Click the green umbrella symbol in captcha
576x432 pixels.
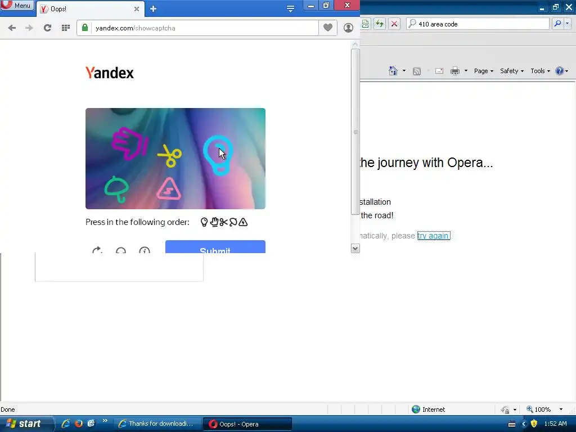tap(116, 189)
